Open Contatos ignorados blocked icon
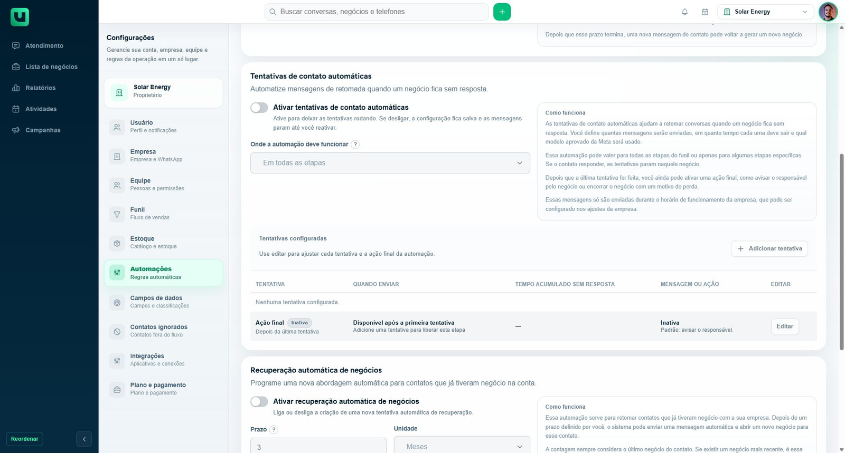Viewport: 845px width, 453px height. (x=117, y=331)
